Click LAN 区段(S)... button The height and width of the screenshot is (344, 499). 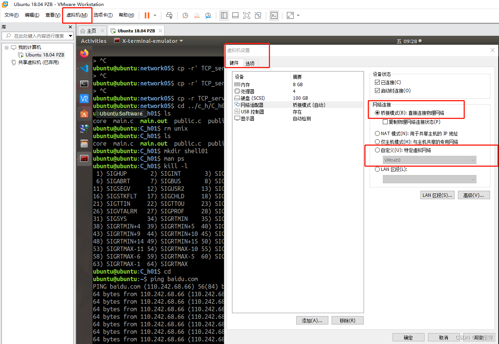coord(437,195)
